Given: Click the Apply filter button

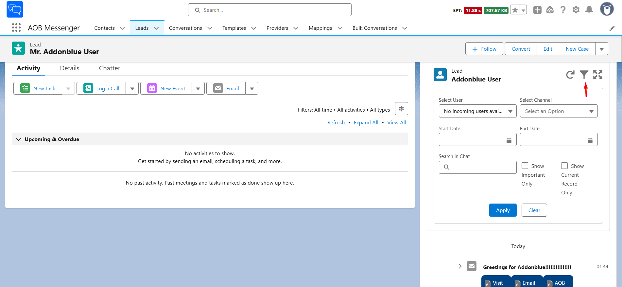Looking at the screenshot, I should pos(503,210).
